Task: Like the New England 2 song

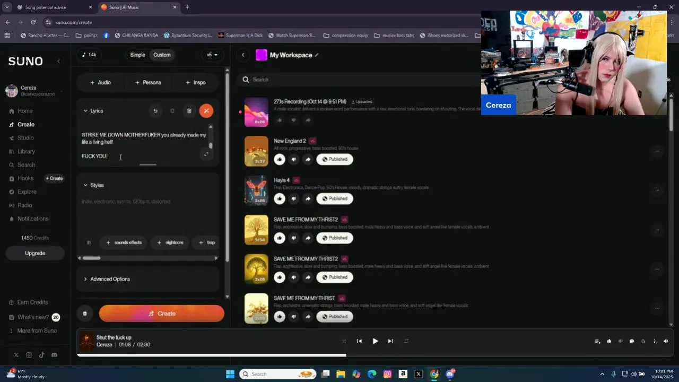Action: point(280,159)
